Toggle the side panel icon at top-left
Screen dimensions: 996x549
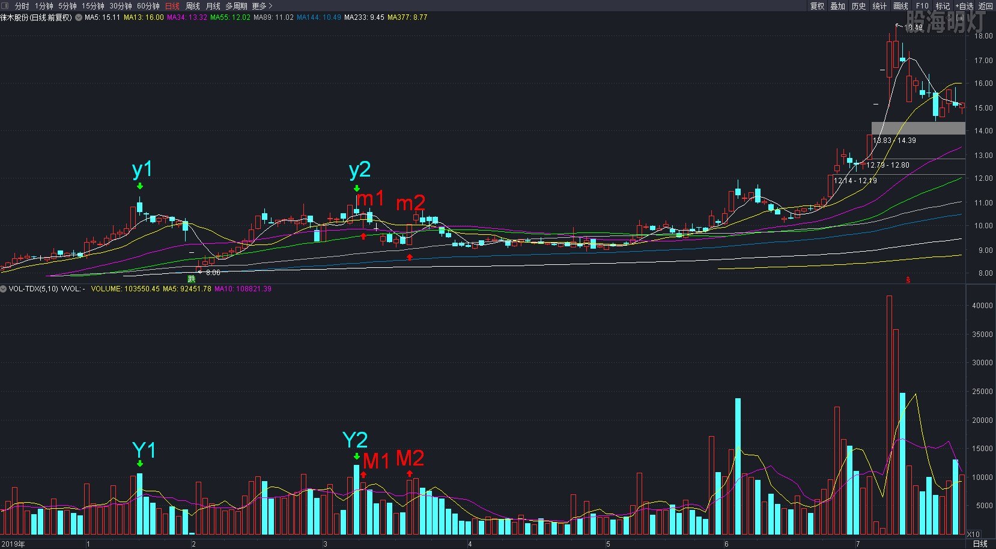point(5,5)
